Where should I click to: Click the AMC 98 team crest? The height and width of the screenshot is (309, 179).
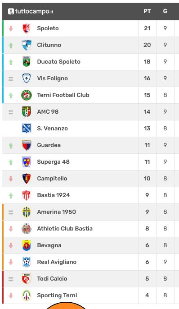point(27,112)
